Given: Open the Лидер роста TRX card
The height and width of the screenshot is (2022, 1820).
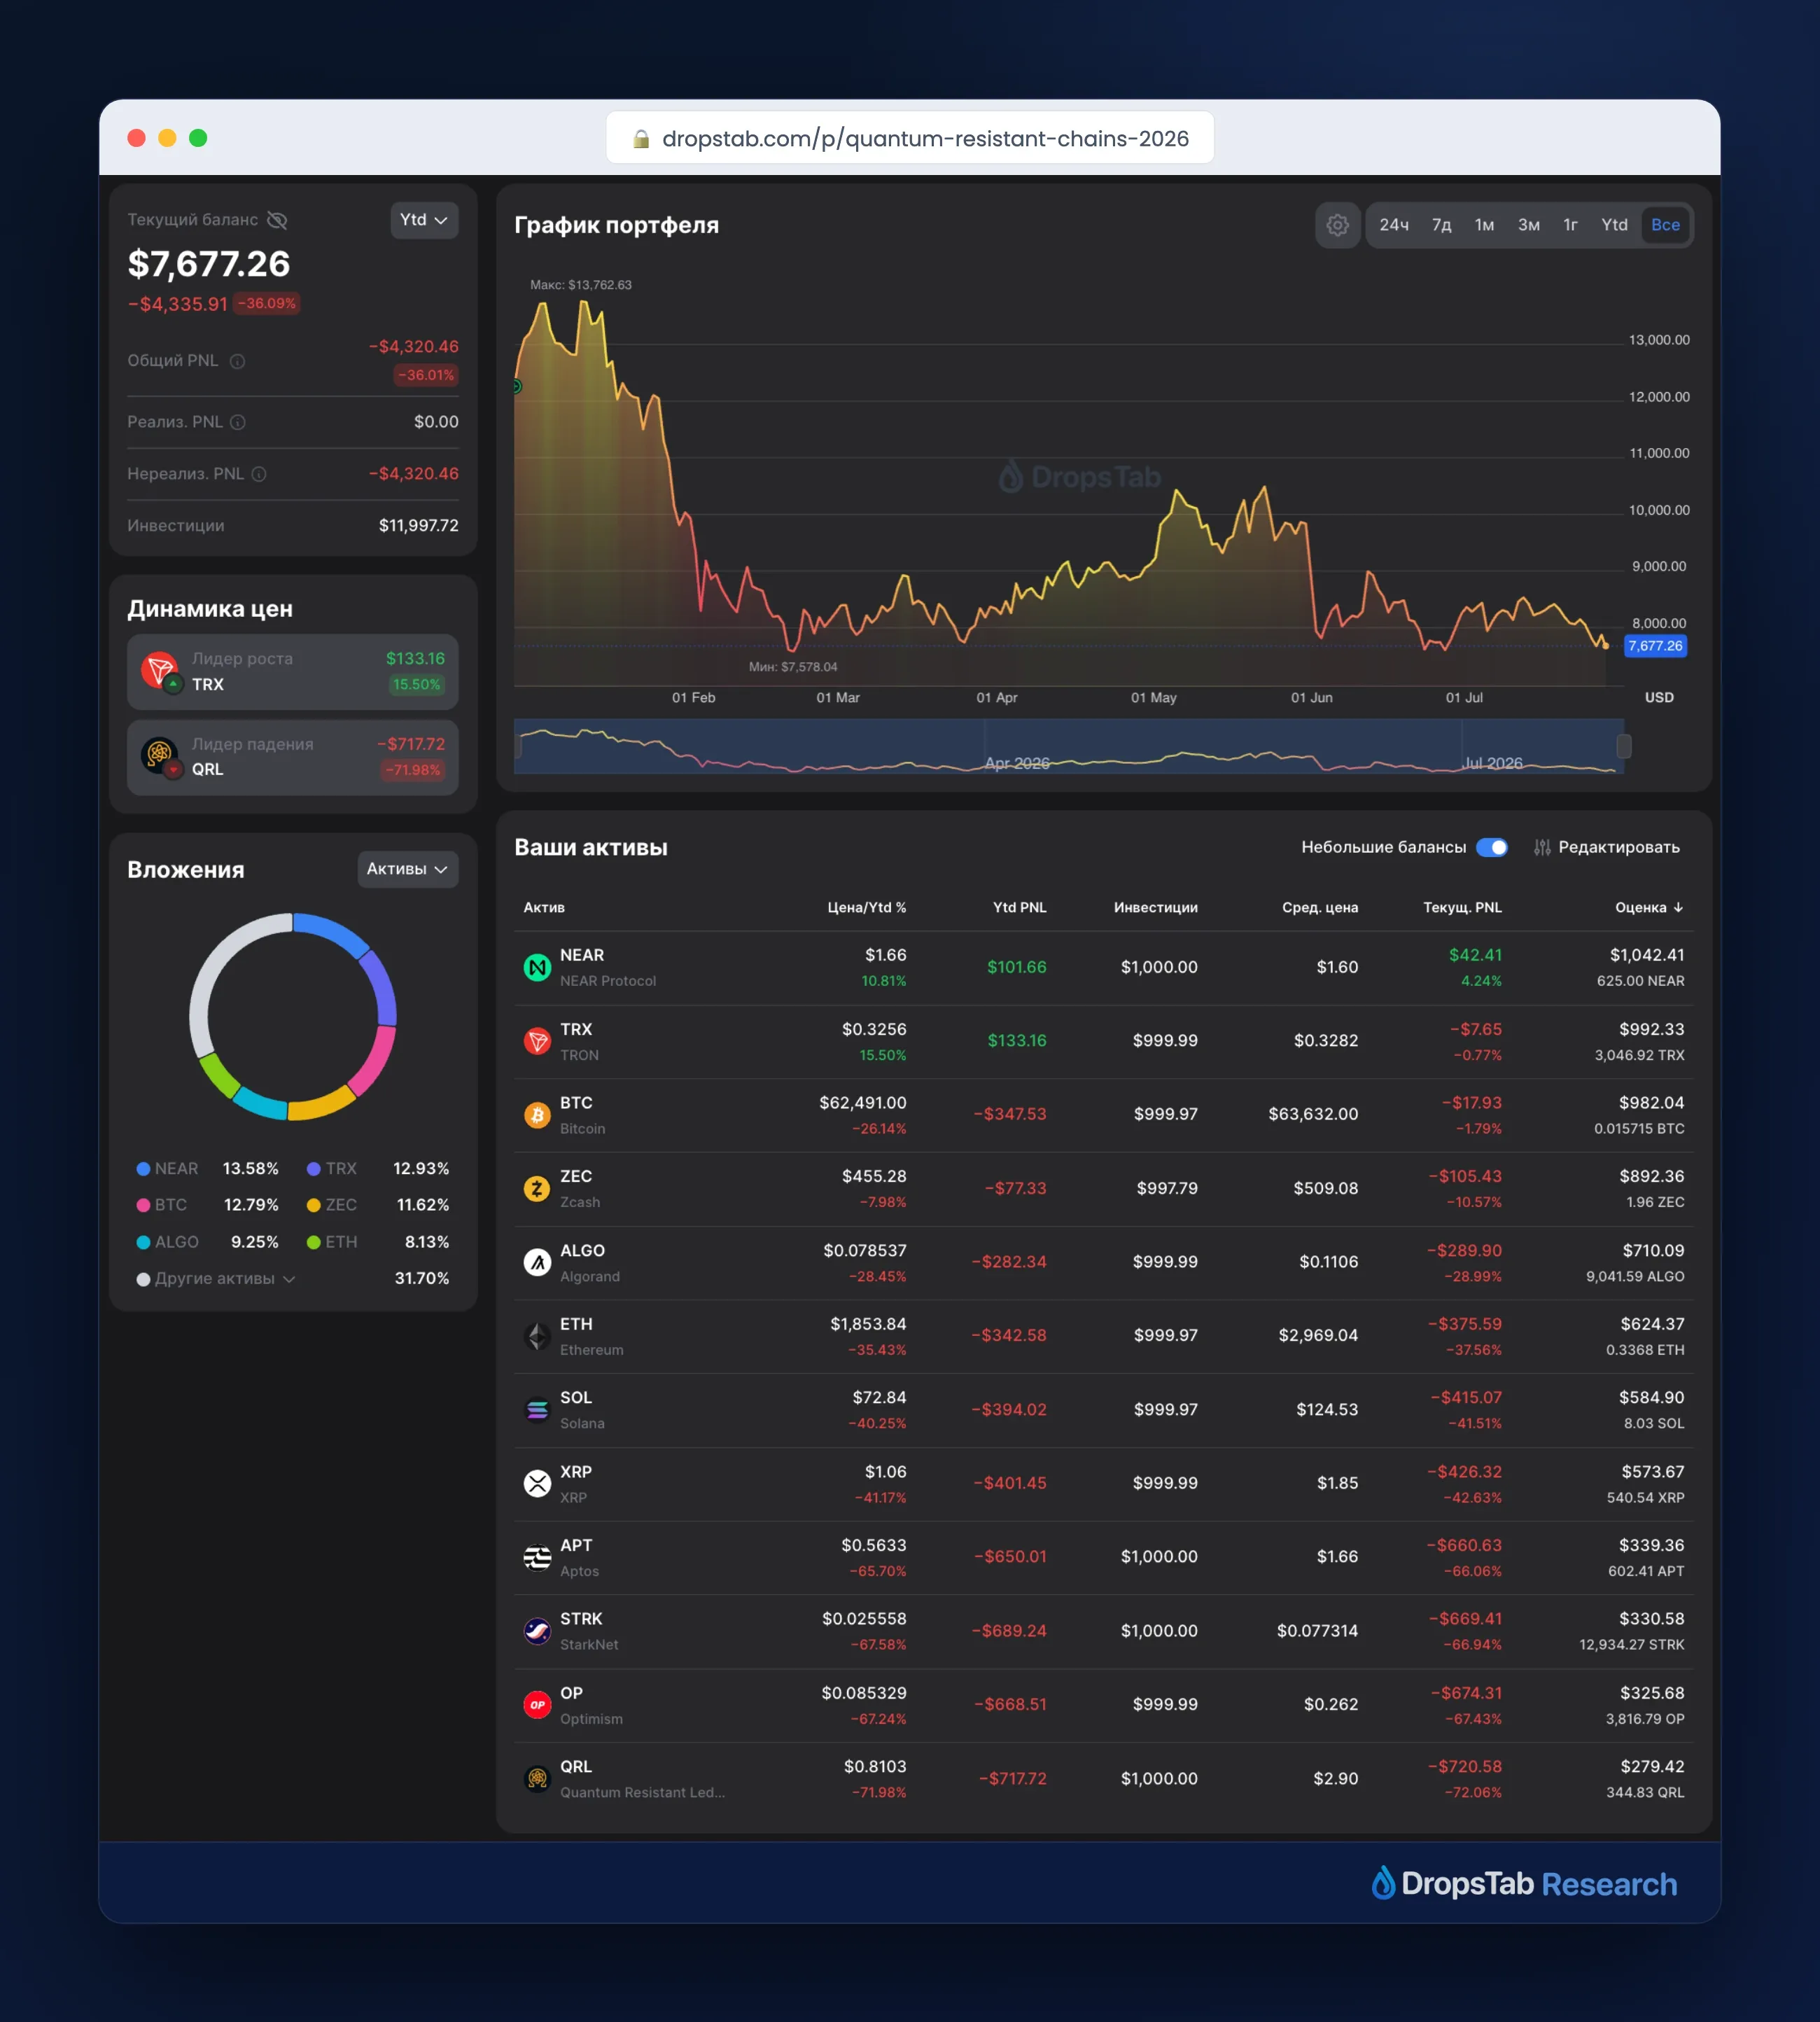Looking at the screenshot, I should [x=293, y=672].
